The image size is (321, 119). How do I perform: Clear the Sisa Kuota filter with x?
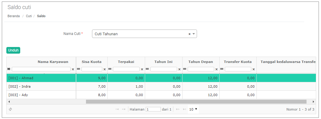pos(105,69)
